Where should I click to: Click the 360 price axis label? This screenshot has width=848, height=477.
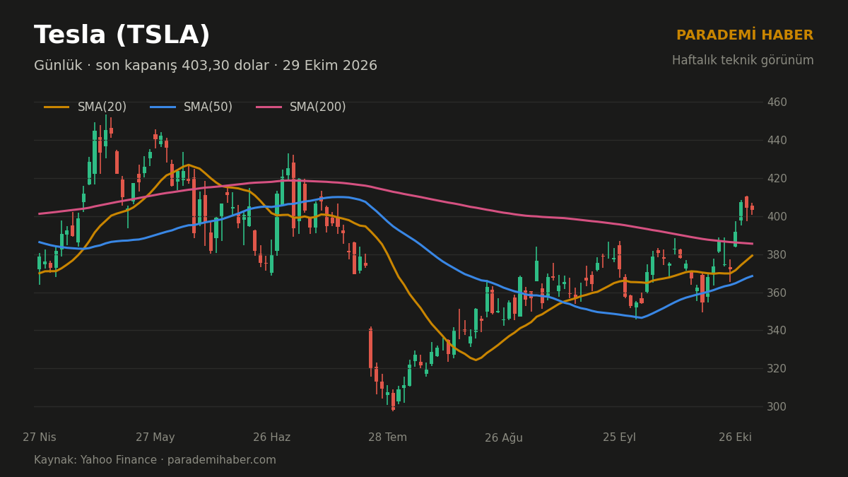[777, 293]
